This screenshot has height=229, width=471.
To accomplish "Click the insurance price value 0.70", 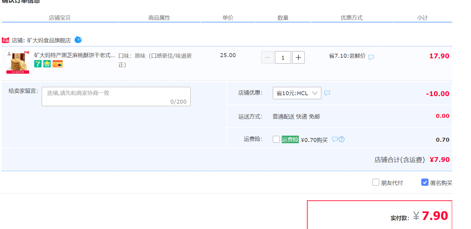I will point(442,140).
